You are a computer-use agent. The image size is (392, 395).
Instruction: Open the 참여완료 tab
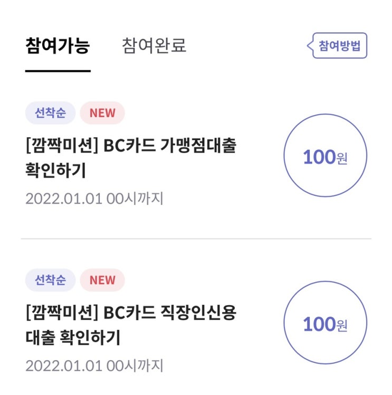pos(154,46)
